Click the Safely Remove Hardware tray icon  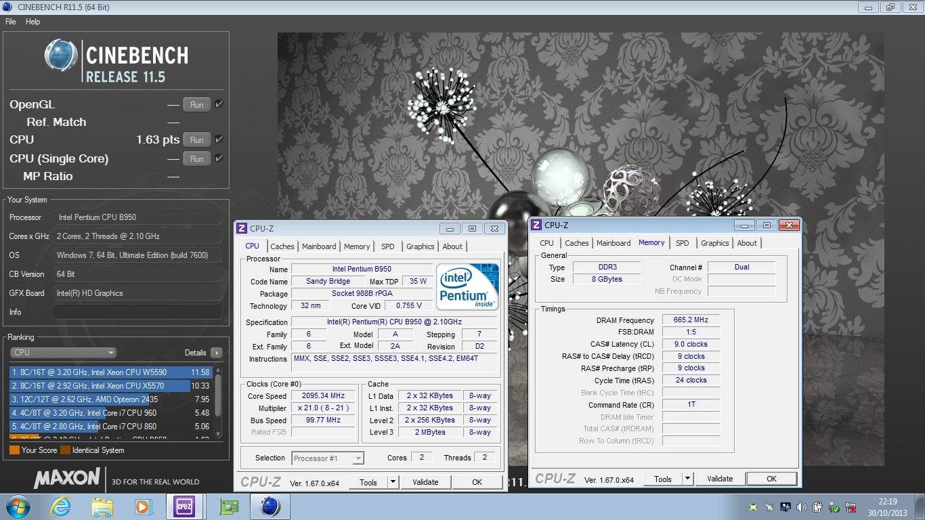point(834,507)
